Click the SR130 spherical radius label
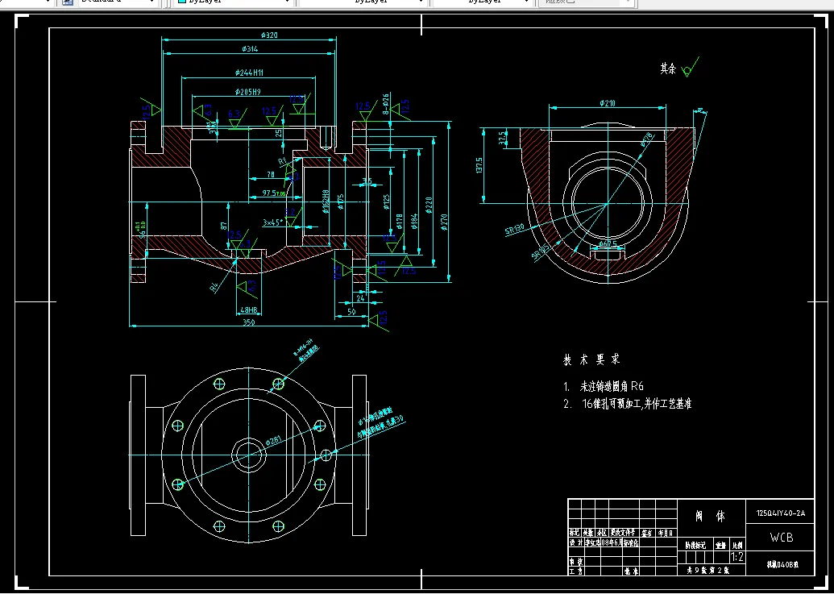834x594 pixels. [514, 231]
